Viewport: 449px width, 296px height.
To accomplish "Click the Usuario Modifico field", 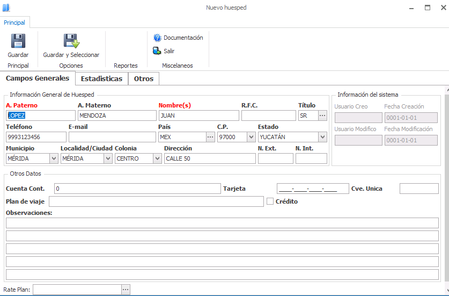I will pos(358,140).
